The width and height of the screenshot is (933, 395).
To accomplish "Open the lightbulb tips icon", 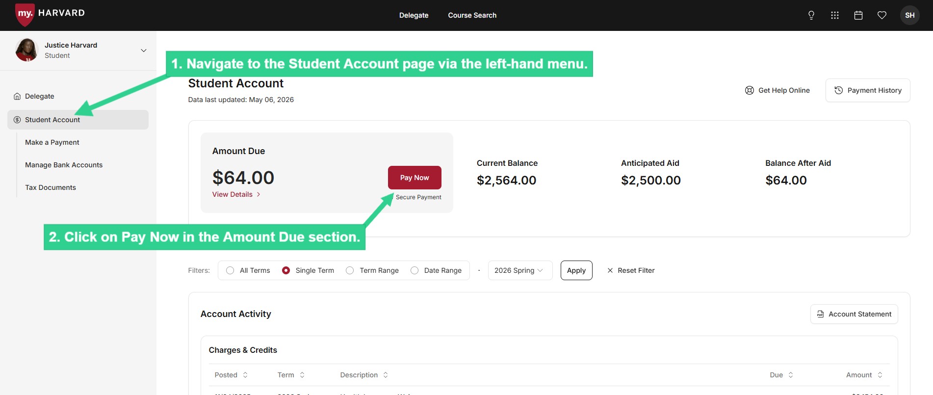I will pyautogui.click(x=811, y=15).
